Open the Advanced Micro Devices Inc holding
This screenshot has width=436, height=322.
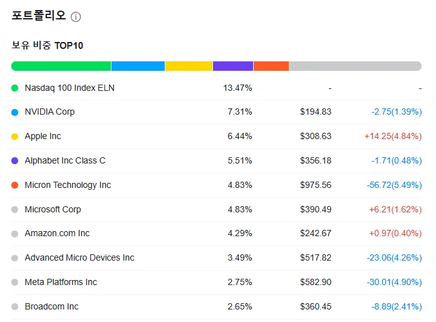(80, 257)
